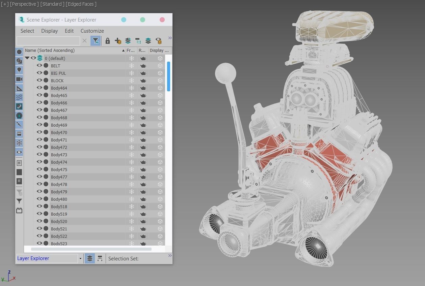
Task: Open the Customize menu
Action: tap(92, 31)
